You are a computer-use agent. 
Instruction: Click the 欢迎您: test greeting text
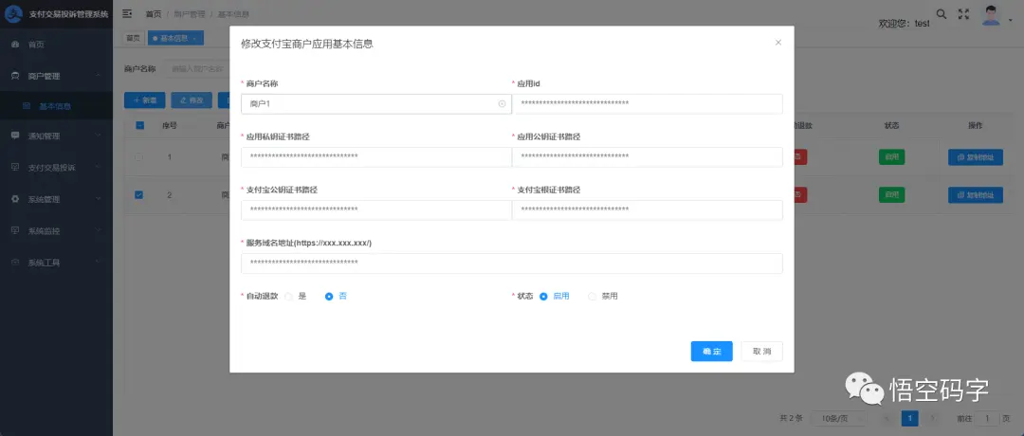click(904, 23)
